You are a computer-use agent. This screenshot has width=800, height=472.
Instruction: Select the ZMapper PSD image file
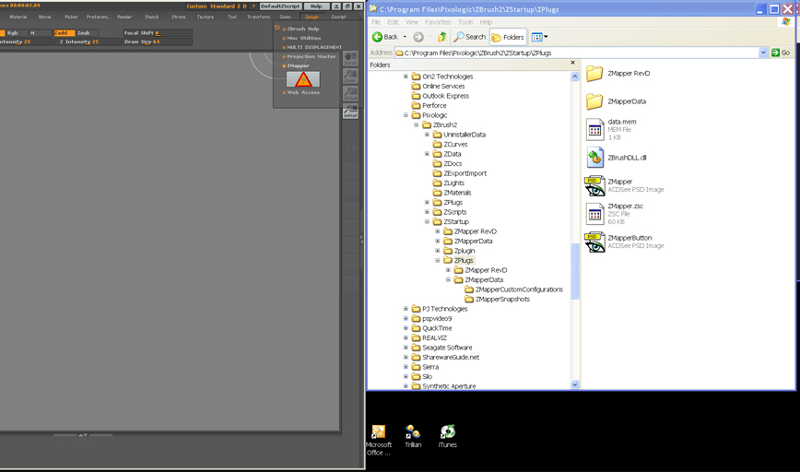tap(625, 185)
